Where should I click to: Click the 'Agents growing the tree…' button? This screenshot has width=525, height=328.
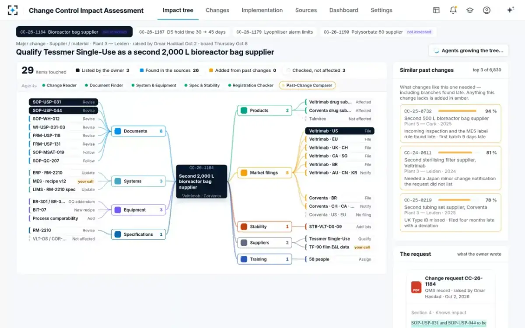(469, 51)
